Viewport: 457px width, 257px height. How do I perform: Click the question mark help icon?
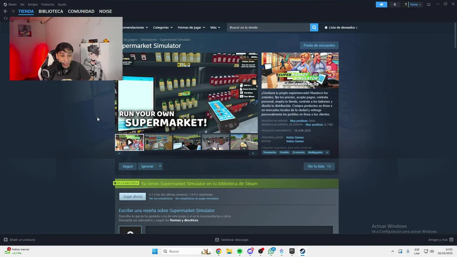click(406, 5)
